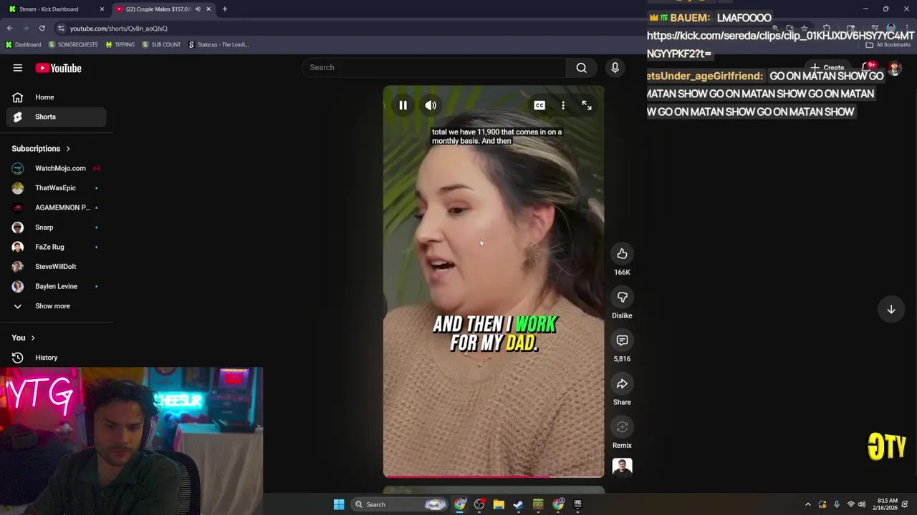The width and height of the screenshot is (917, 515).
Task: Open the YouTube account avatar menu
Action: (895, 68)
